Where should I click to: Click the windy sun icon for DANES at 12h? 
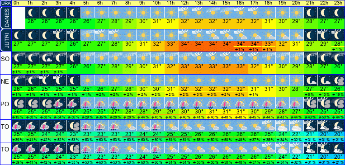click(184, 13)
